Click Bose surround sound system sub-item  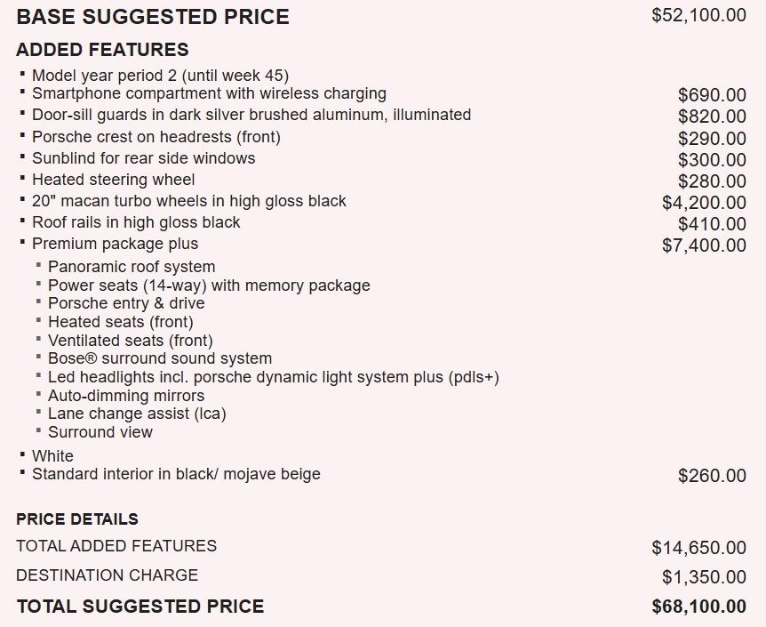tap(160, 358)
